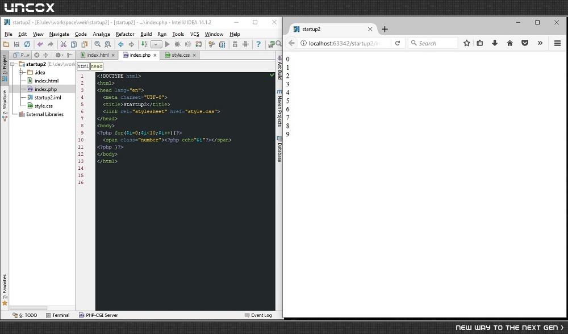The width and height of the screenshot is (568, 334).
Task: Click the Debug bug icon
Action: pyautogui.click(x=177, y=44)
